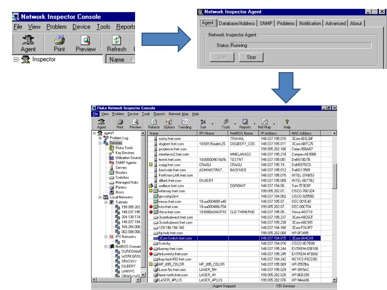Open Preview in Network Inspector Console toolbar

pyautogui.click(x=85, y=43)
